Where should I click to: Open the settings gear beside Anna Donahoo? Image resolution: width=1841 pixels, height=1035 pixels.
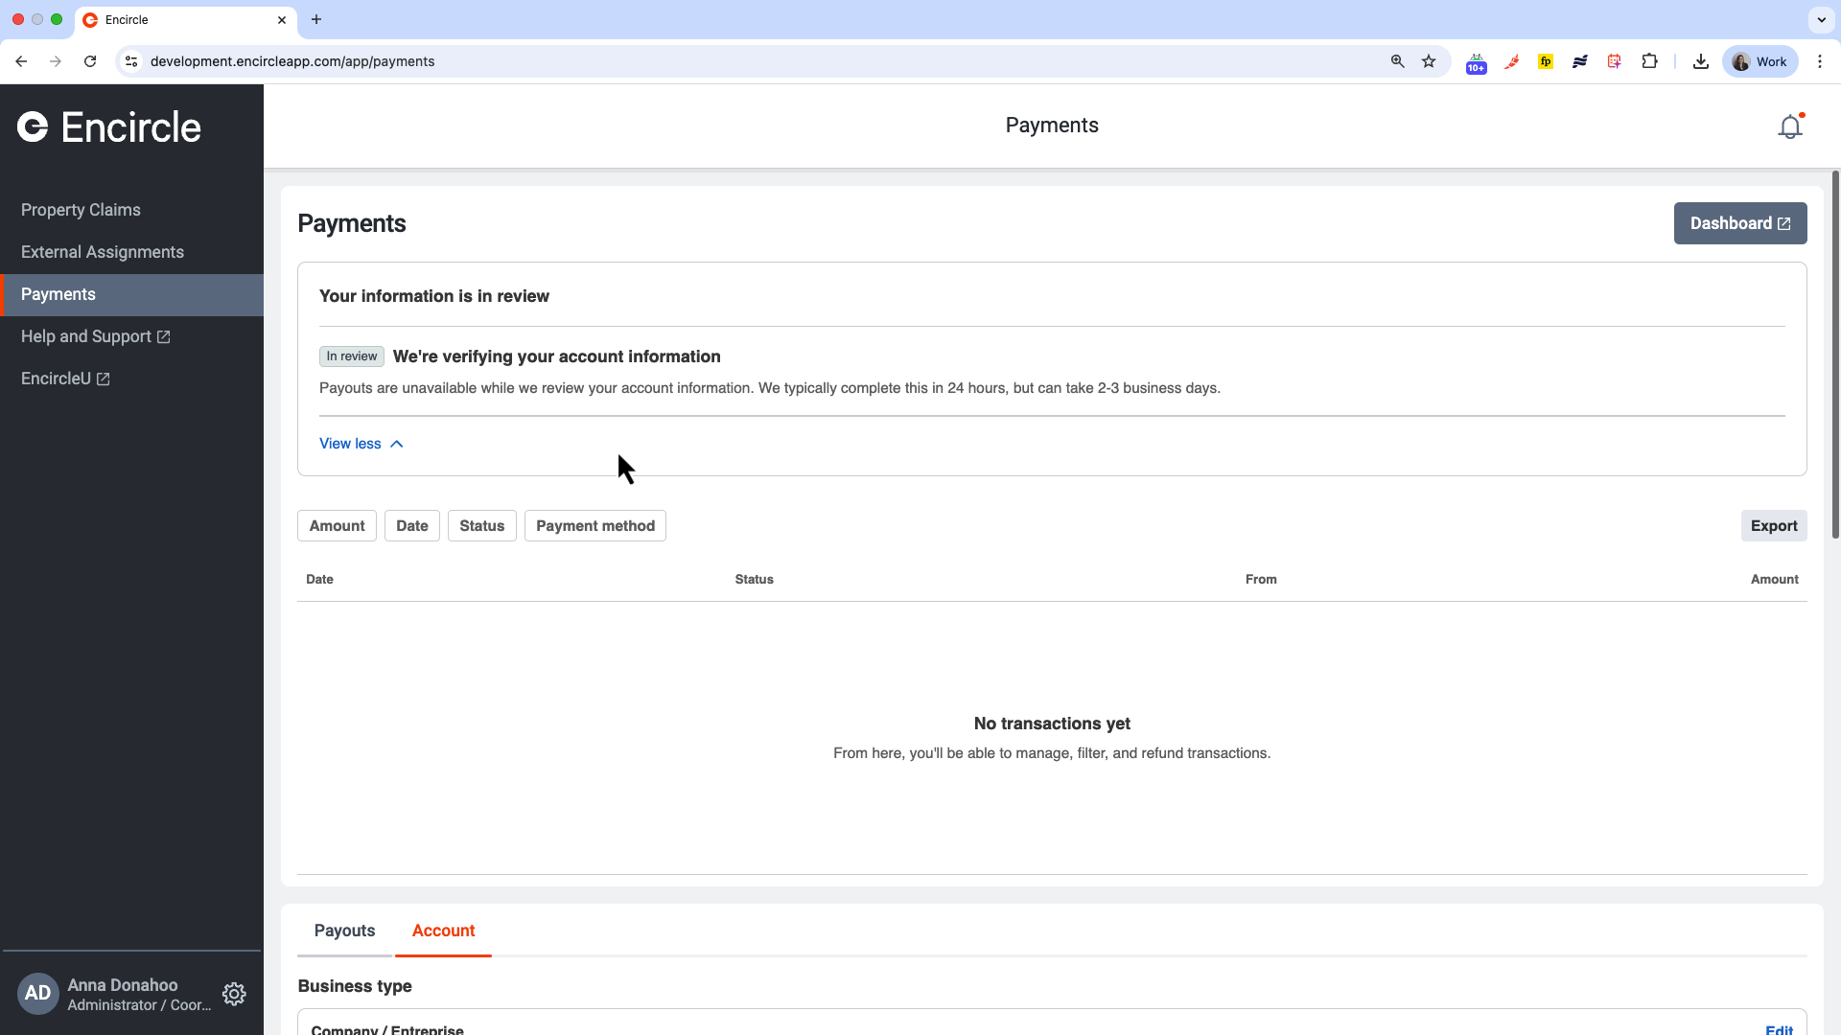pos(234,994)
